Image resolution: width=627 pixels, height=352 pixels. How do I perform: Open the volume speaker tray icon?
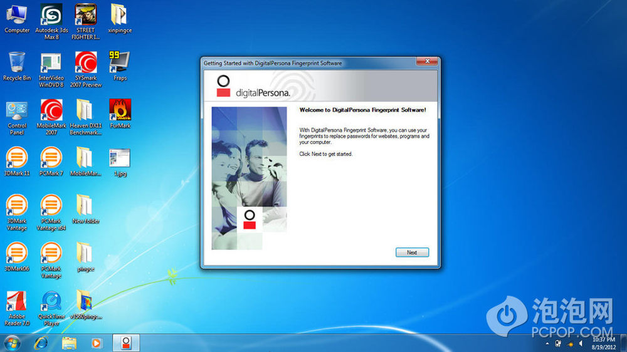pos(581,344)
